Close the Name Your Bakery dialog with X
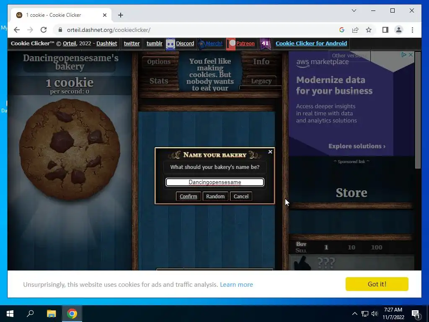 [270, 152]
